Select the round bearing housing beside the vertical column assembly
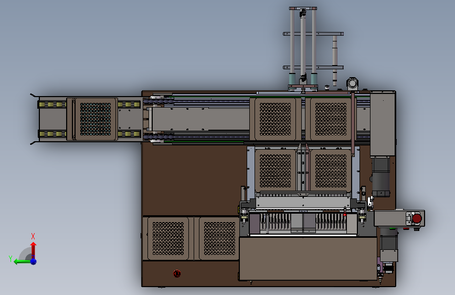Screen dimensions: 455x295 tap(352, 83)
